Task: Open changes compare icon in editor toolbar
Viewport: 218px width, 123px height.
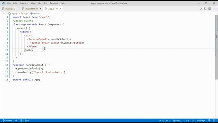Action: 205,9
